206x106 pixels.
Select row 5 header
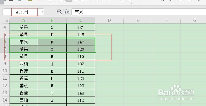coord(5,34)
